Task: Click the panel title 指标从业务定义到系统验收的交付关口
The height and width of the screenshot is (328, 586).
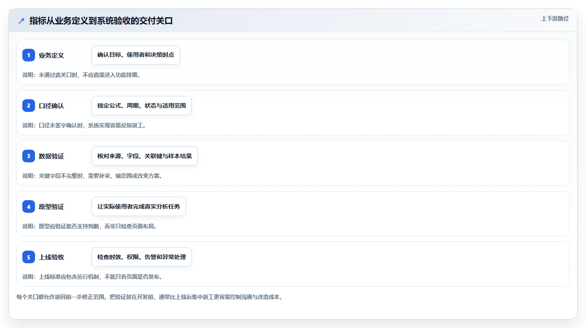Action: point(101,21)
